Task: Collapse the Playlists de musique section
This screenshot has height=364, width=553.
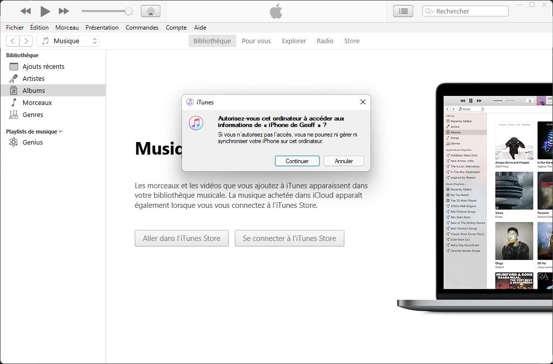Action: point(60,132)
